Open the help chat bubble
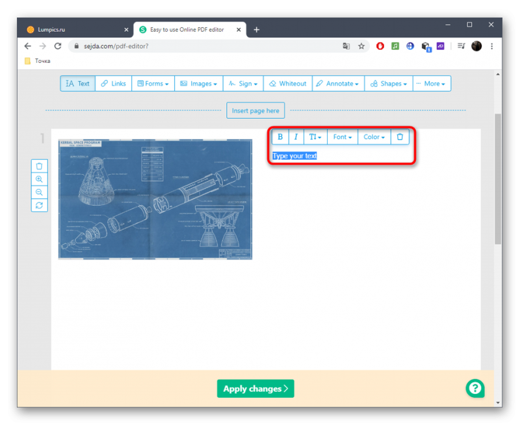 [475, 388]
